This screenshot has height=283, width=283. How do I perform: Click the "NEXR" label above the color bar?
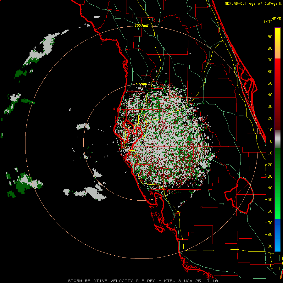(276, 19)
